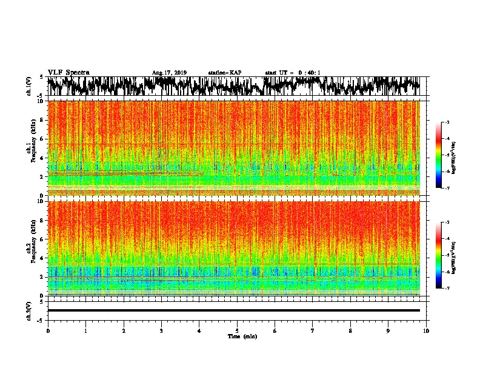Click the time axis tick label '10'
480x371 pixels.
426,331
